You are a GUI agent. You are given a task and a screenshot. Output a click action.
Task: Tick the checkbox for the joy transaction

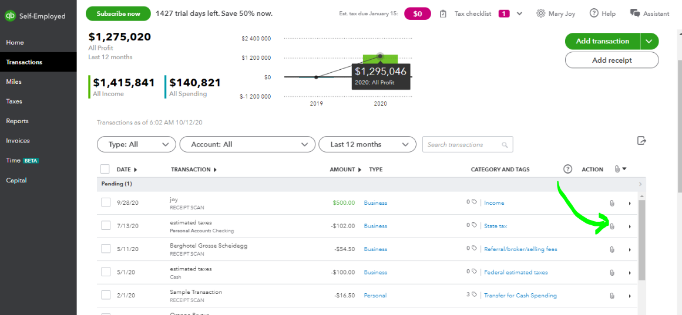click(106, 202)
